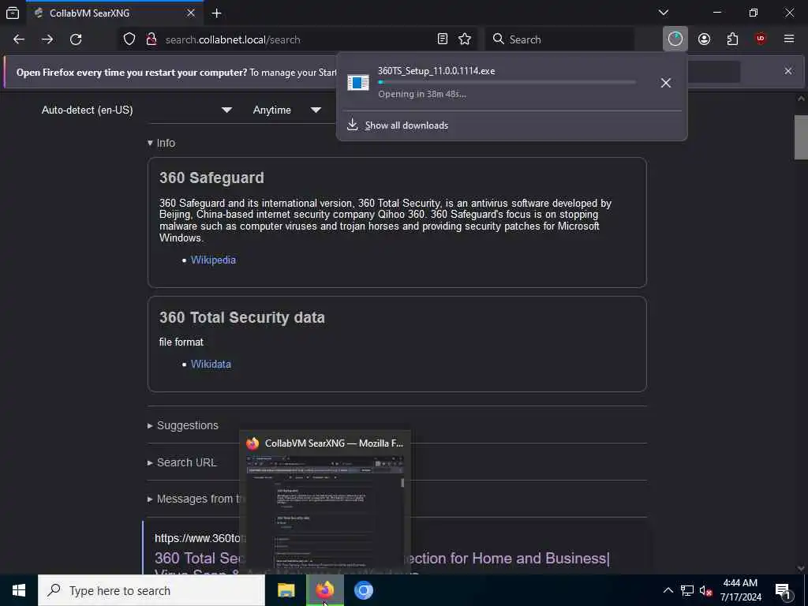
Task: Open the Firefox View tab icon
Action: tap(13, 13)
